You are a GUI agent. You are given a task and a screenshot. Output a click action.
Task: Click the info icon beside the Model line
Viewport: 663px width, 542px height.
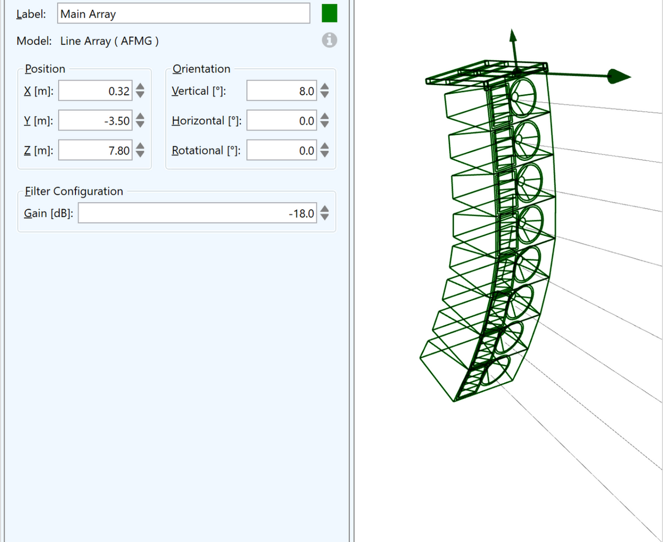point(329,40)
